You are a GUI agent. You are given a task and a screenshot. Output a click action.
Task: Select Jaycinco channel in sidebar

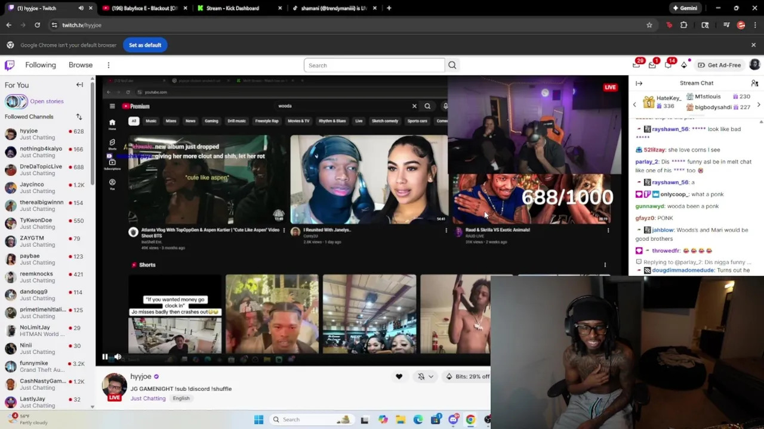(47, 188)
